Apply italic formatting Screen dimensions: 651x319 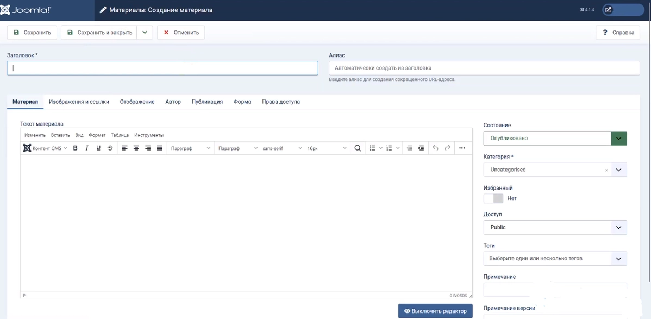point(86,148)
